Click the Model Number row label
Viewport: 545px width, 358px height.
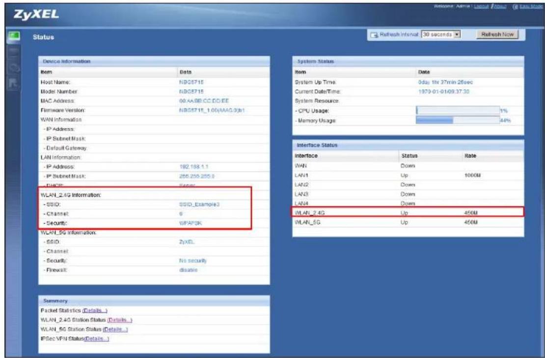59,91
